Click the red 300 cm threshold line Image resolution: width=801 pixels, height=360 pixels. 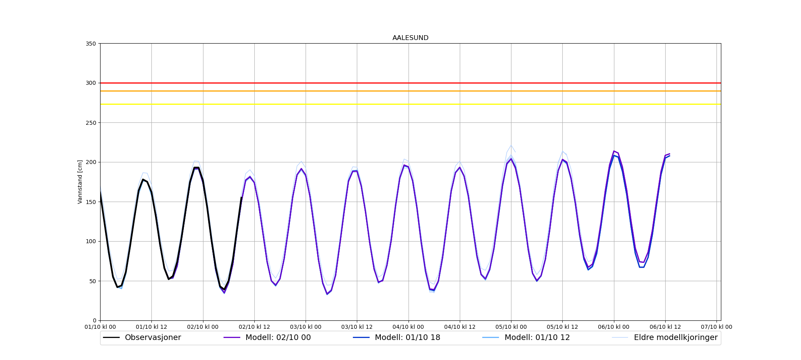coord(411,83)
